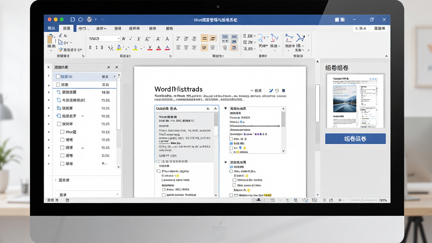This screenshot has height=243, width=432.
Task: Switch to the last ribbon tab on the right
Action: [x=169, y=28]
